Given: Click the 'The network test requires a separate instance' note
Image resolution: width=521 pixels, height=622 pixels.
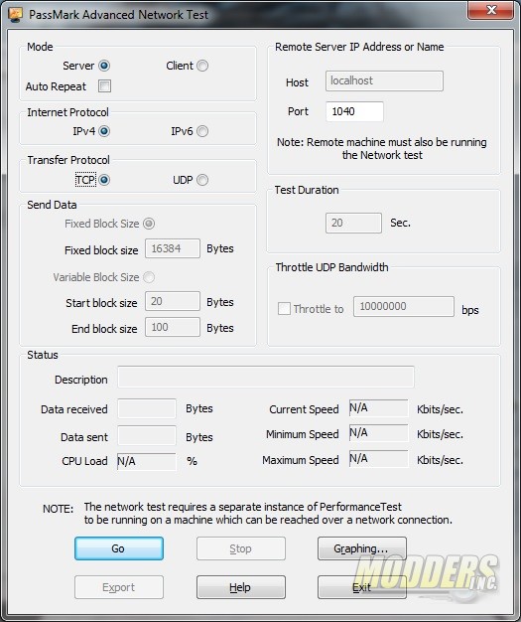Looking at the screenshot, I should [243, 507].
